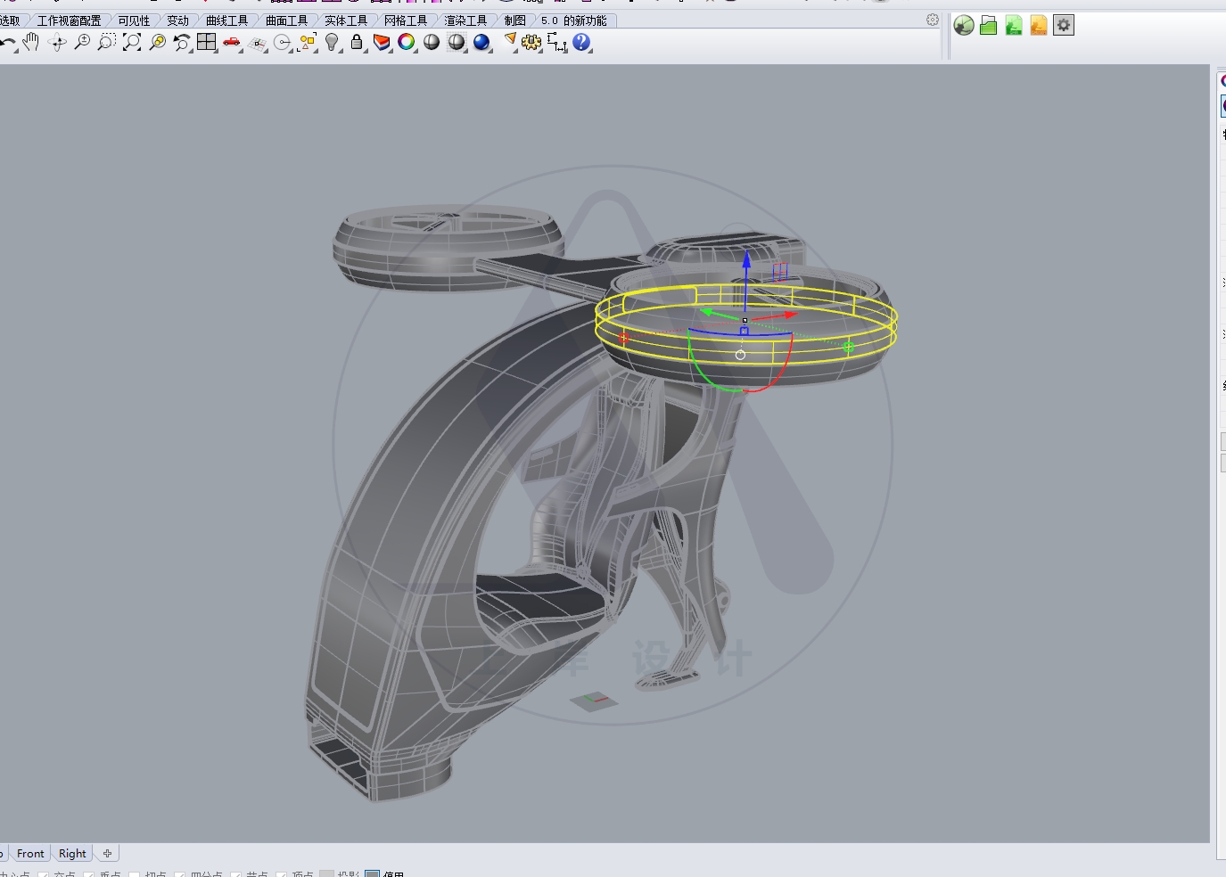Switch to four viewports layout icon

tap(207, 42)
